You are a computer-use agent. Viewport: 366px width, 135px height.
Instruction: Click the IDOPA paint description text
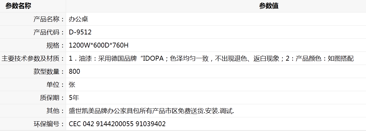click(211, 58)
